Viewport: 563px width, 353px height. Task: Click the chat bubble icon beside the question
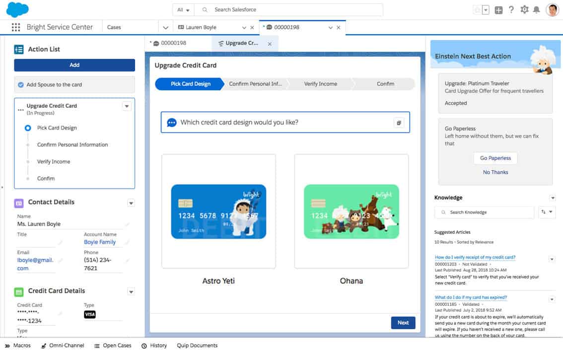pyautogui.click(x=172, y=123)
